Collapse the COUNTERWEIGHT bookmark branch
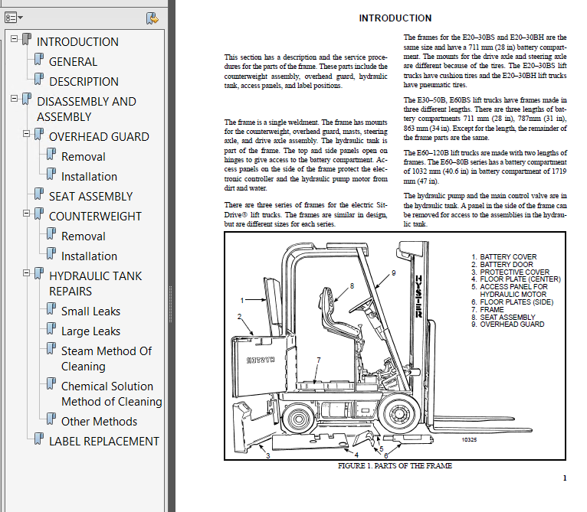 27,214
